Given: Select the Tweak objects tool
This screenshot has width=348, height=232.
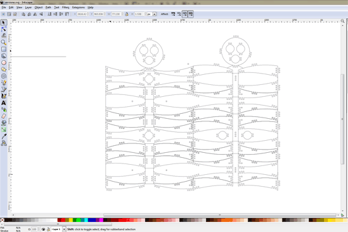Looking at the screenshot, I should 4,35.
